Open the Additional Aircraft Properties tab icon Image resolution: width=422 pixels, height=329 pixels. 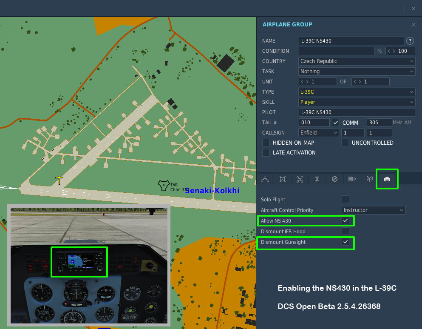click(387, 179)
